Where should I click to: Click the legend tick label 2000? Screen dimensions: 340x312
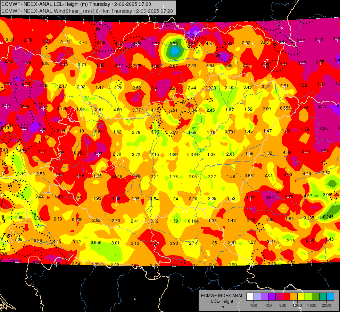point(326,305)
